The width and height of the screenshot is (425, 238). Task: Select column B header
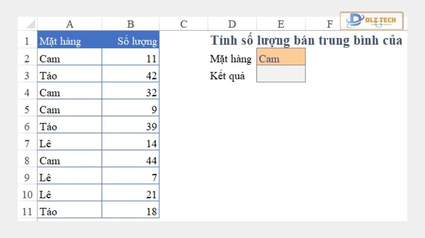[131, 24]
